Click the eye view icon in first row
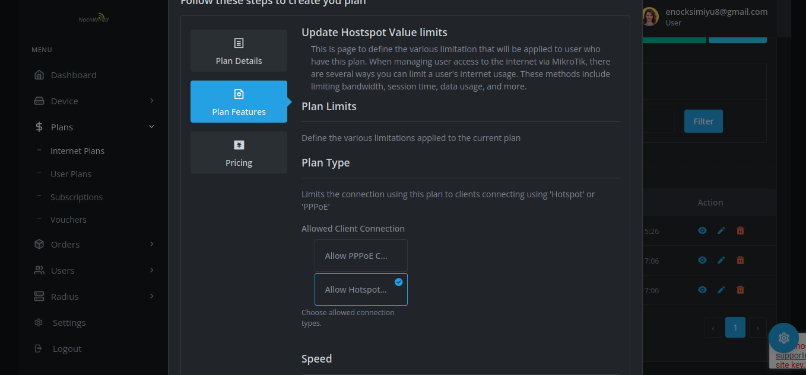 [x=702, y=230]
